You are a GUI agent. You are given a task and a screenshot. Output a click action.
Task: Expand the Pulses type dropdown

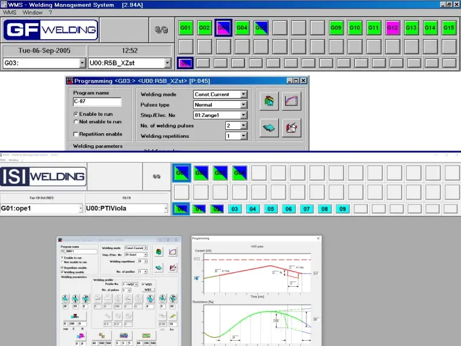(x=243, y=105)
